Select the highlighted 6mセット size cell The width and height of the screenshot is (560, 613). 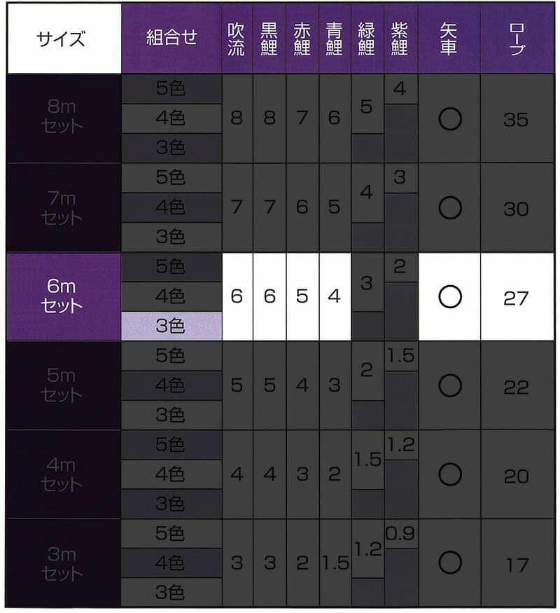coord(64,297)
